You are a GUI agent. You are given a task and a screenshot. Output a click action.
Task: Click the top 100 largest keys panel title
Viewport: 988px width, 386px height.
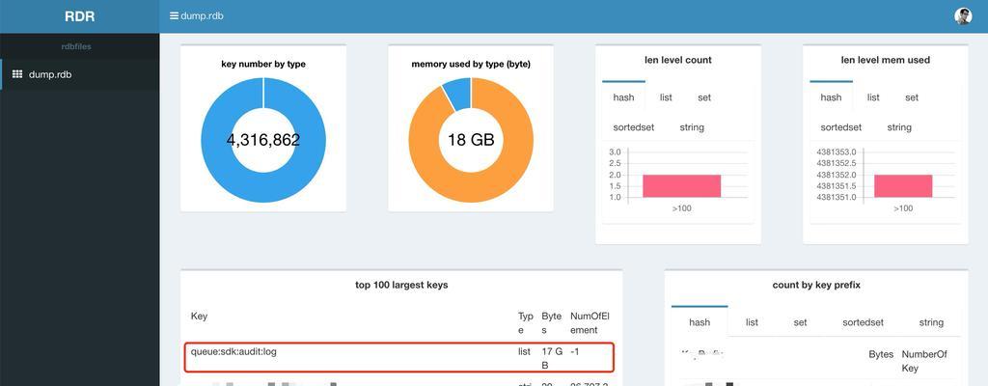[x=401, y=285]
